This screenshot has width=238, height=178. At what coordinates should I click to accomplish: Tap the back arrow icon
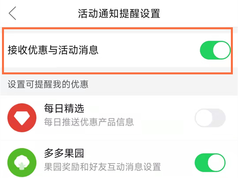[13, 13]
